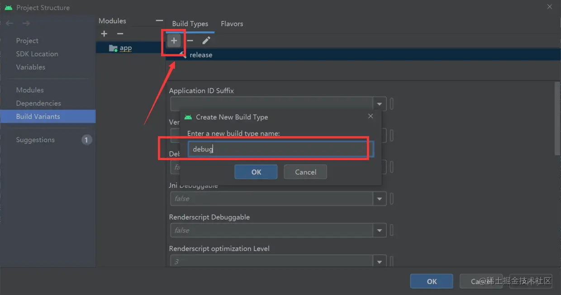Image resolution: width=561 pixels, height=295 pixels.
Task: Collapse the Modules panel using its header minus
Action: pos(159,21)
